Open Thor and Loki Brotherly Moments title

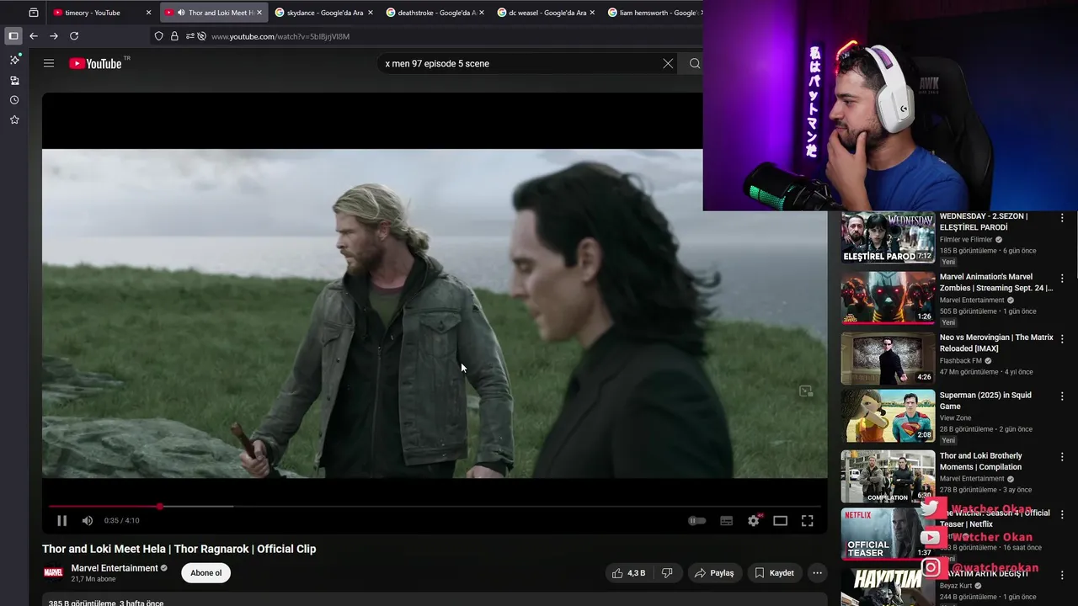[980, 461]
